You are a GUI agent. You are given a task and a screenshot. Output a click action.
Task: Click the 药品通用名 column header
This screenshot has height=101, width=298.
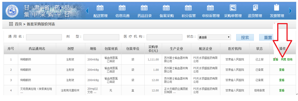[37, 49]
